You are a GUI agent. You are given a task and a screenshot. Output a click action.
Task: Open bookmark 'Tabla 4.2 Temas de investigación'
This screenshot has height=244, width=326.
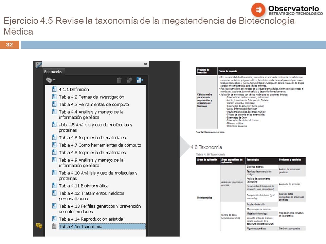coord(91,97)
